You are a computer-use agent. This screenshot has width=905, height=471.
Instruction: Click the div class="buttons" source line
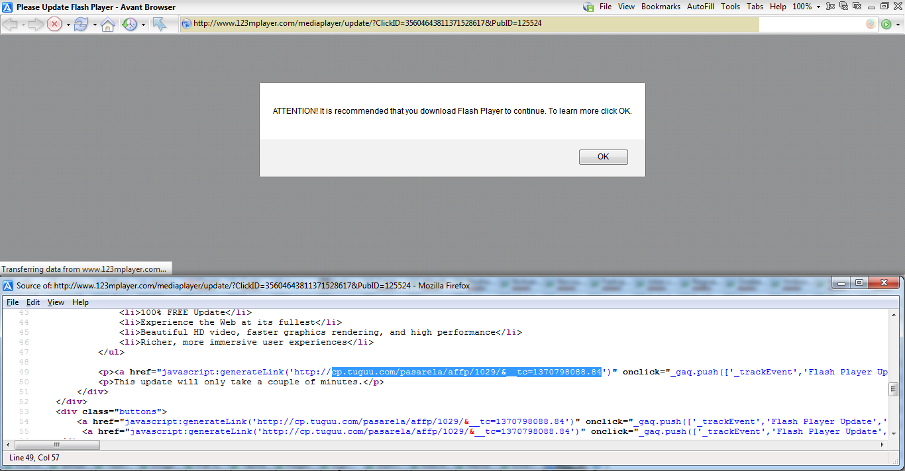pos(111,411)
